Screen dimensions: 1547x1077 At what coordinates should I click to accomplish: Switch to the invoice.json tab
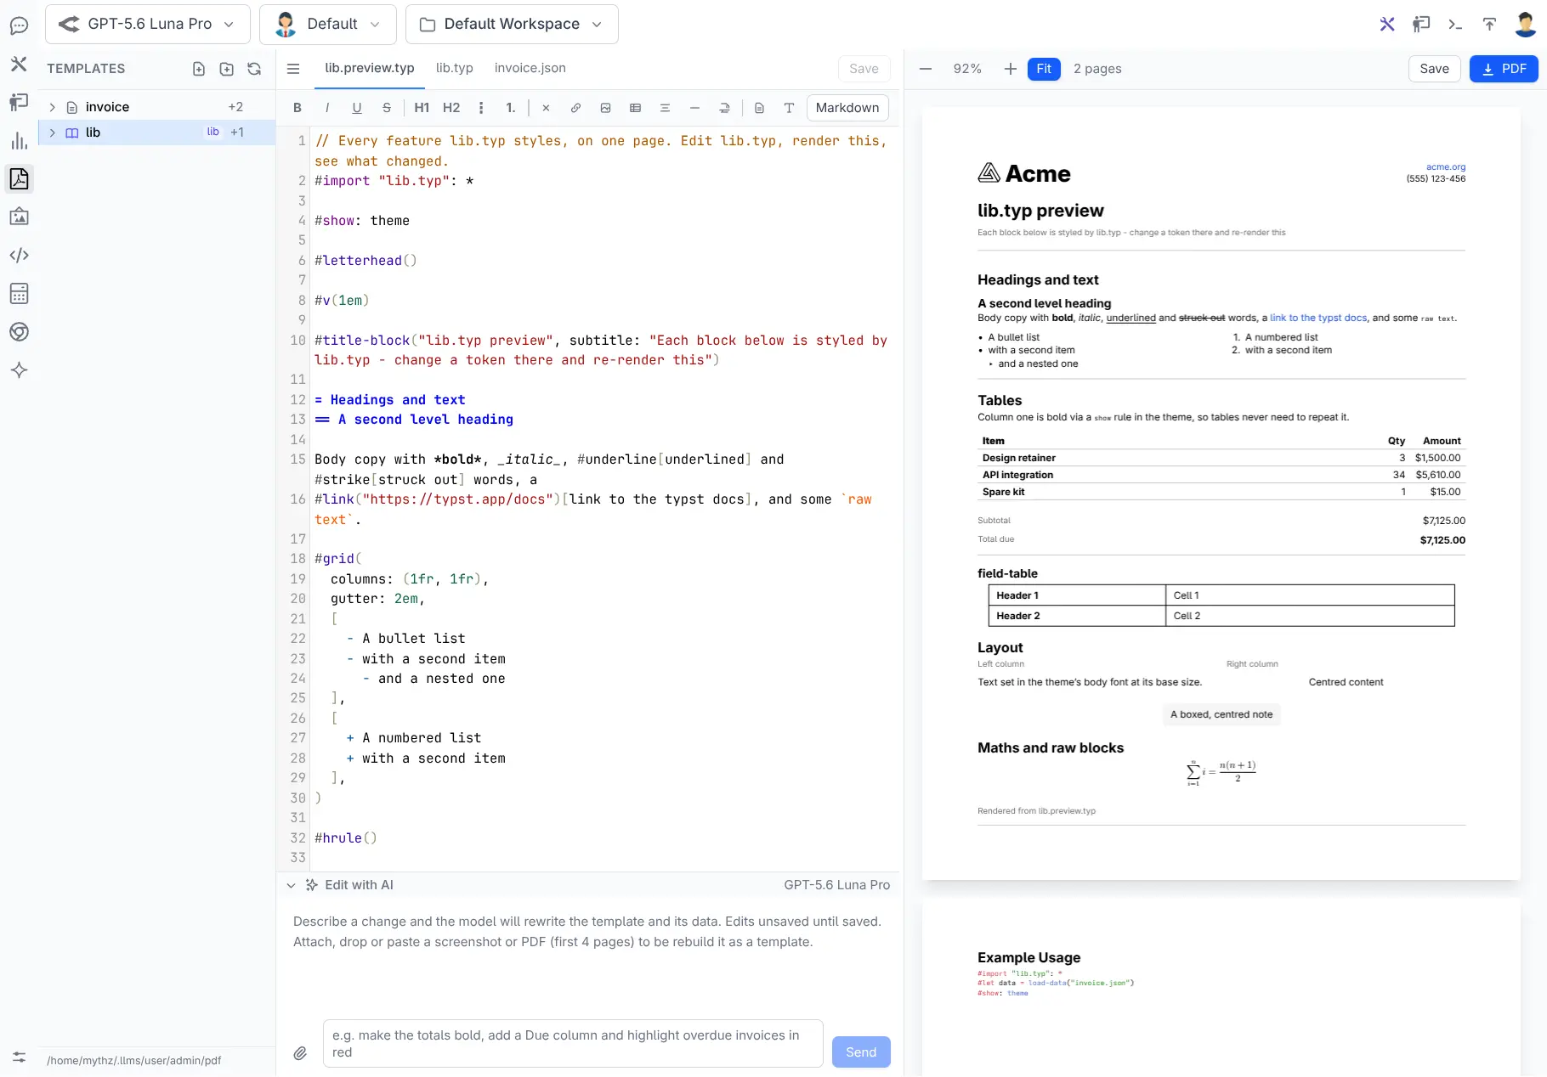pos(530,68)
